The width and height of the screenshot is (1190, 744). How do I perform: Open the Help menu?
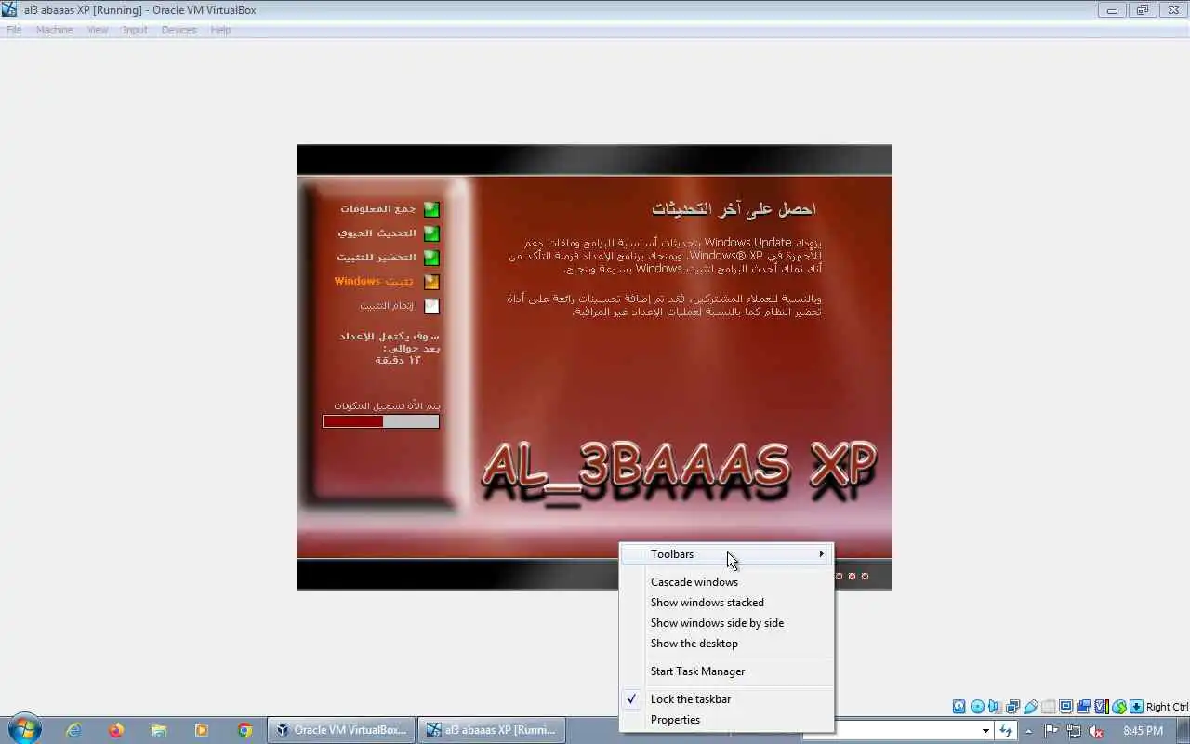tap(220, 30)
